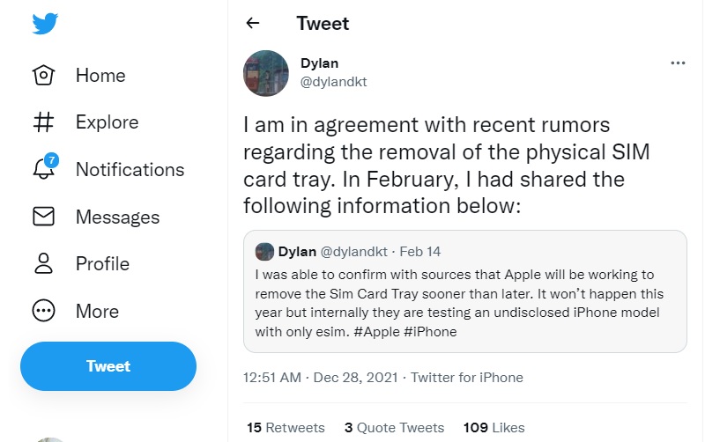Select the Explore hashtag icon
The width and height of the screenshot is (705, 442).
(44, 122)
